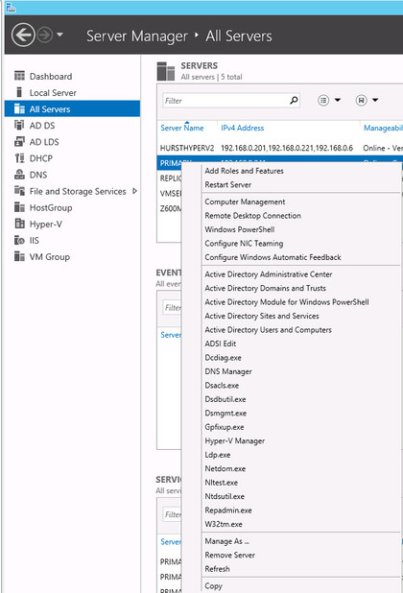Image resolution: width=403 pixels, height=593 pixels.
Task: Click the AD LDS role icon
Action: [x=19, y=142]
